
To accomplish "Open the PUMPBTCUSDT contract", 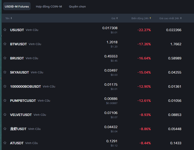I will pyautogui.click(x=23, y=101).
